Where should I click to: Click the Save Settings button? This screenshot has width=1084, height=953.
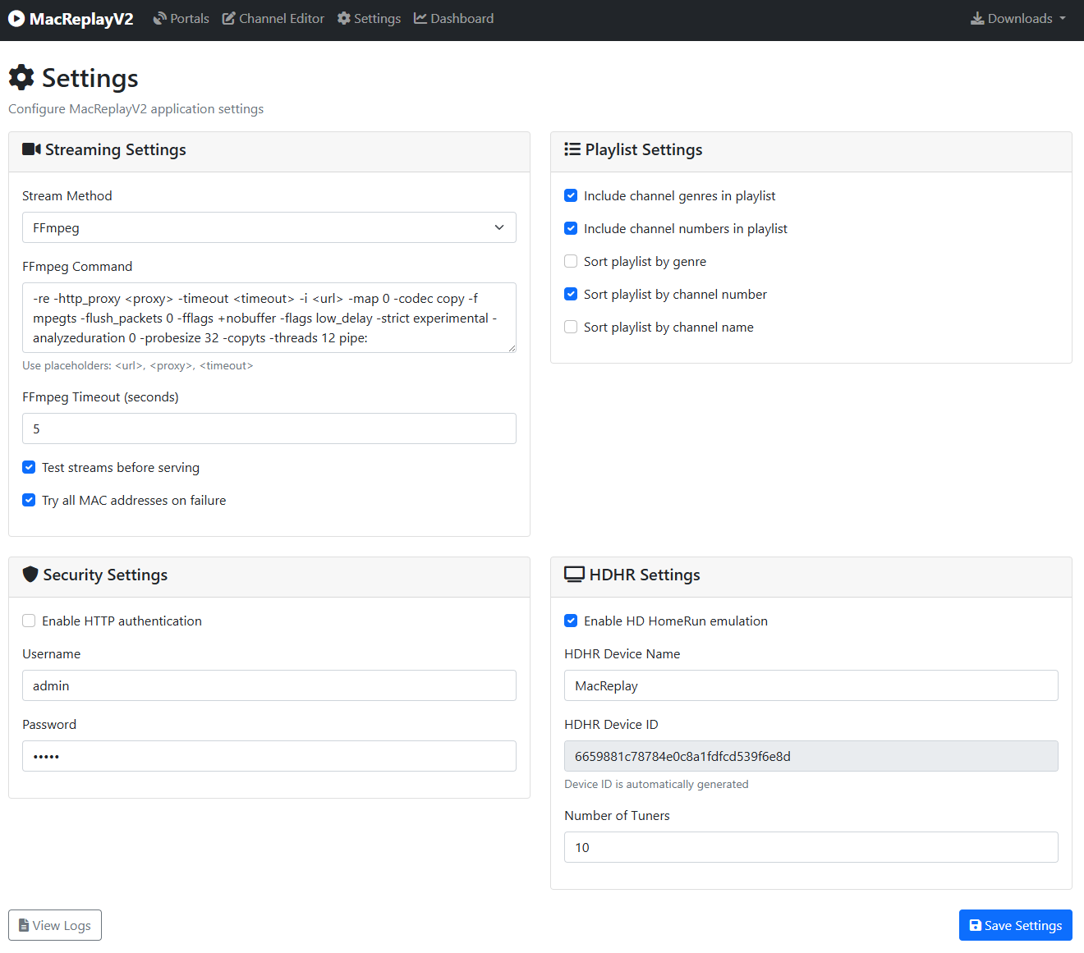1016,925
